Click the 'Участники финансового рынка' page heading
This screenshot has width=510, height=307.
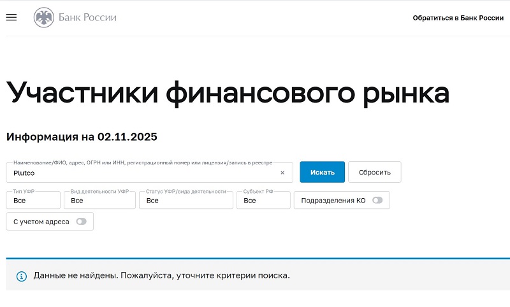pyautogui.click(x=228, y=93)
